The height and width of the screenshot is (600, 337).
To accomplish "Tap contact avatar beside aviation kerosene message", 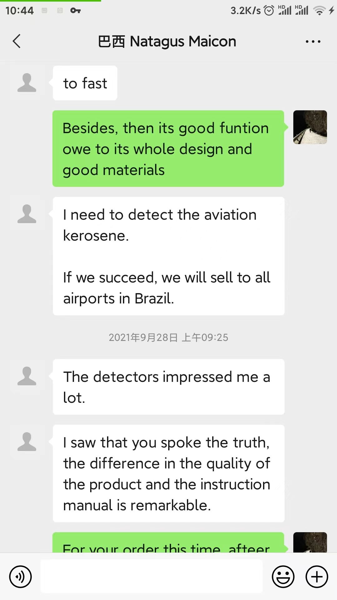I will click(27, 214).
